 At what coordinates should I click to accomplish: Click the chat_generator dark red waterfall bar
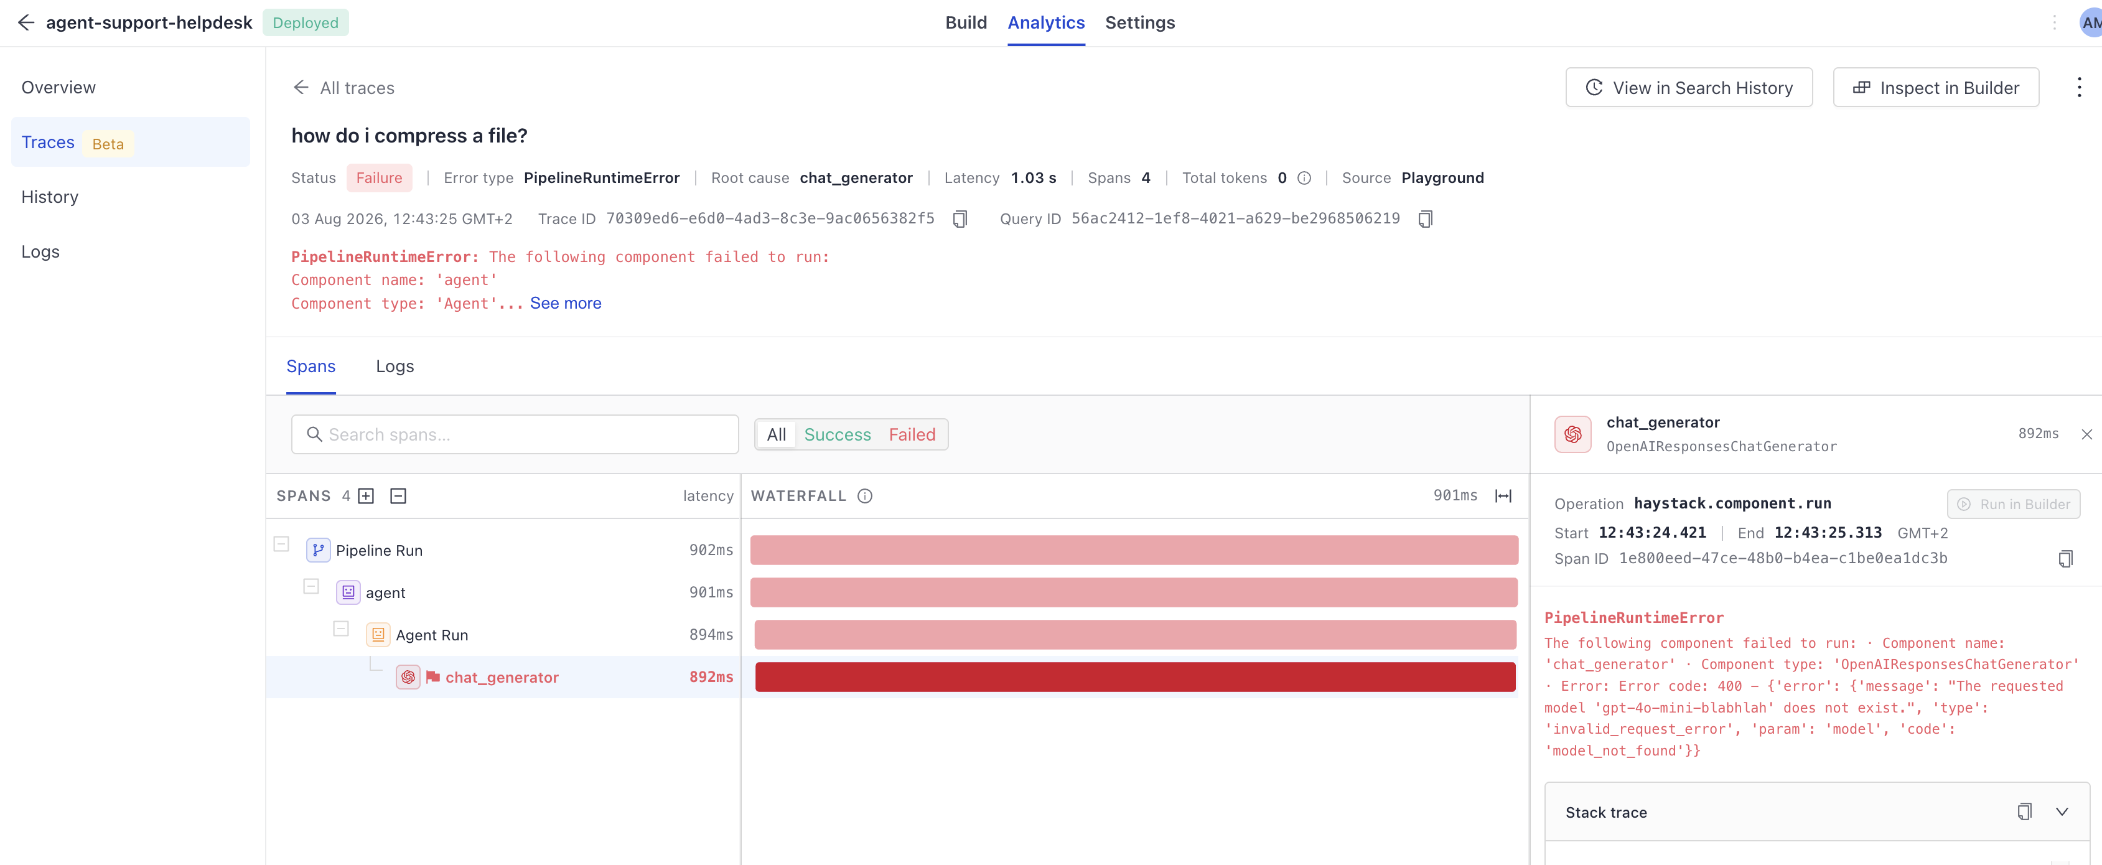(x=1135, y=677)
